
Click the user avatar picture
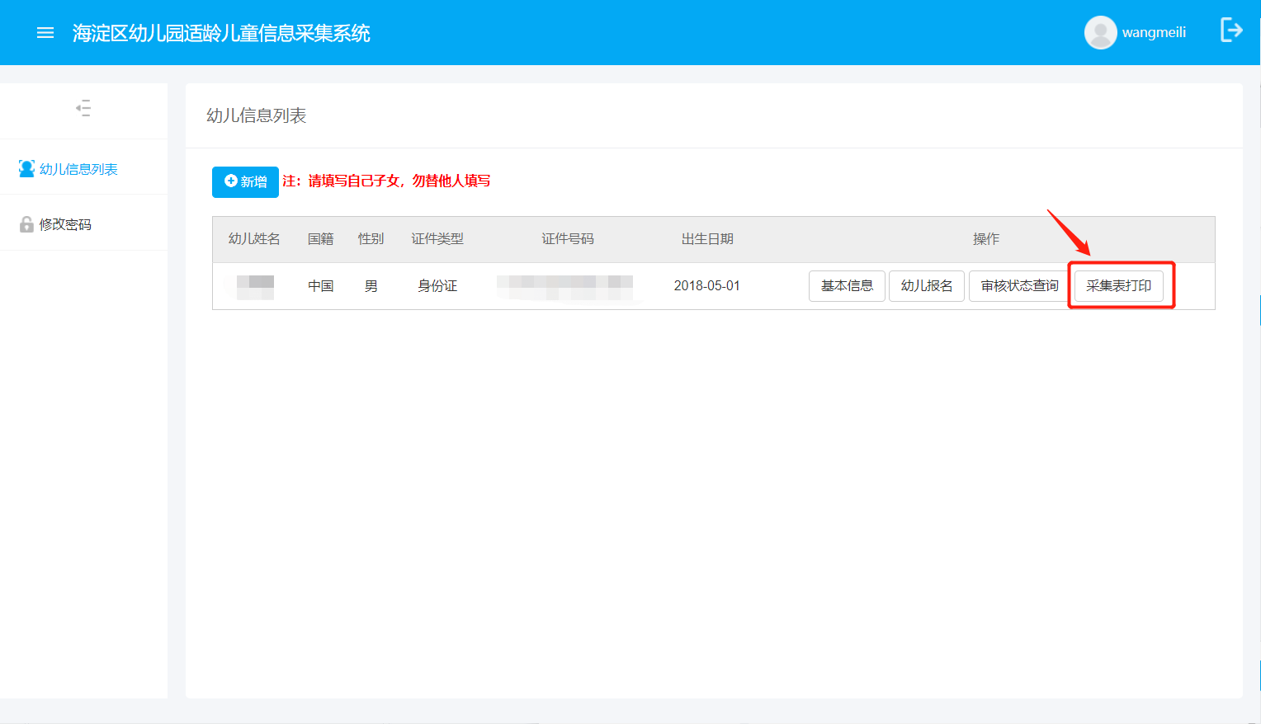click(1100, 33)
